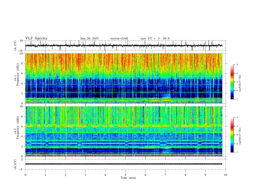Click the '-3' value on ch.1 color bar
254x196 pixels.
coord(237,65)
